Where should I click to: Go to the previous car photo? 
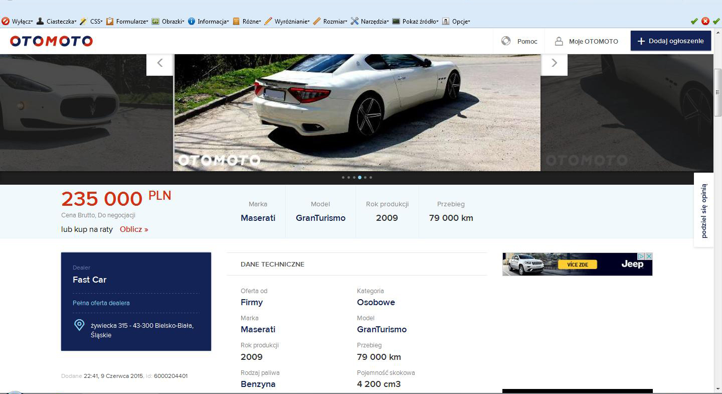[x=160, y=63]
